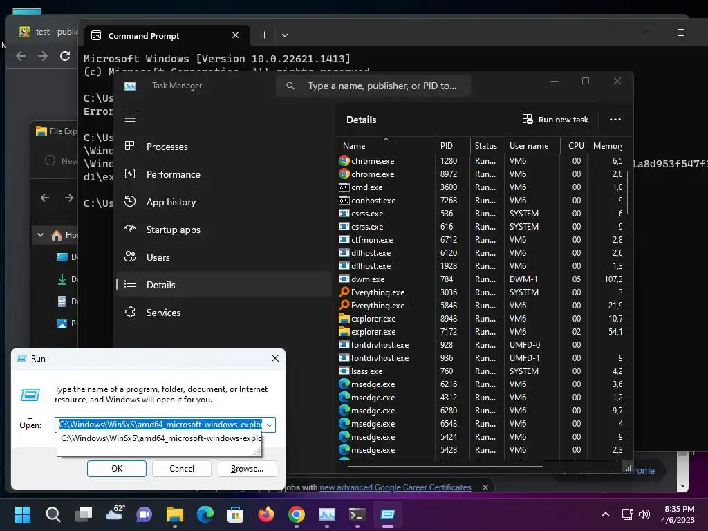This screenshot has height=531, width=708.
Task: Close the Command Prompt tab
Action: tap(235, 35)
